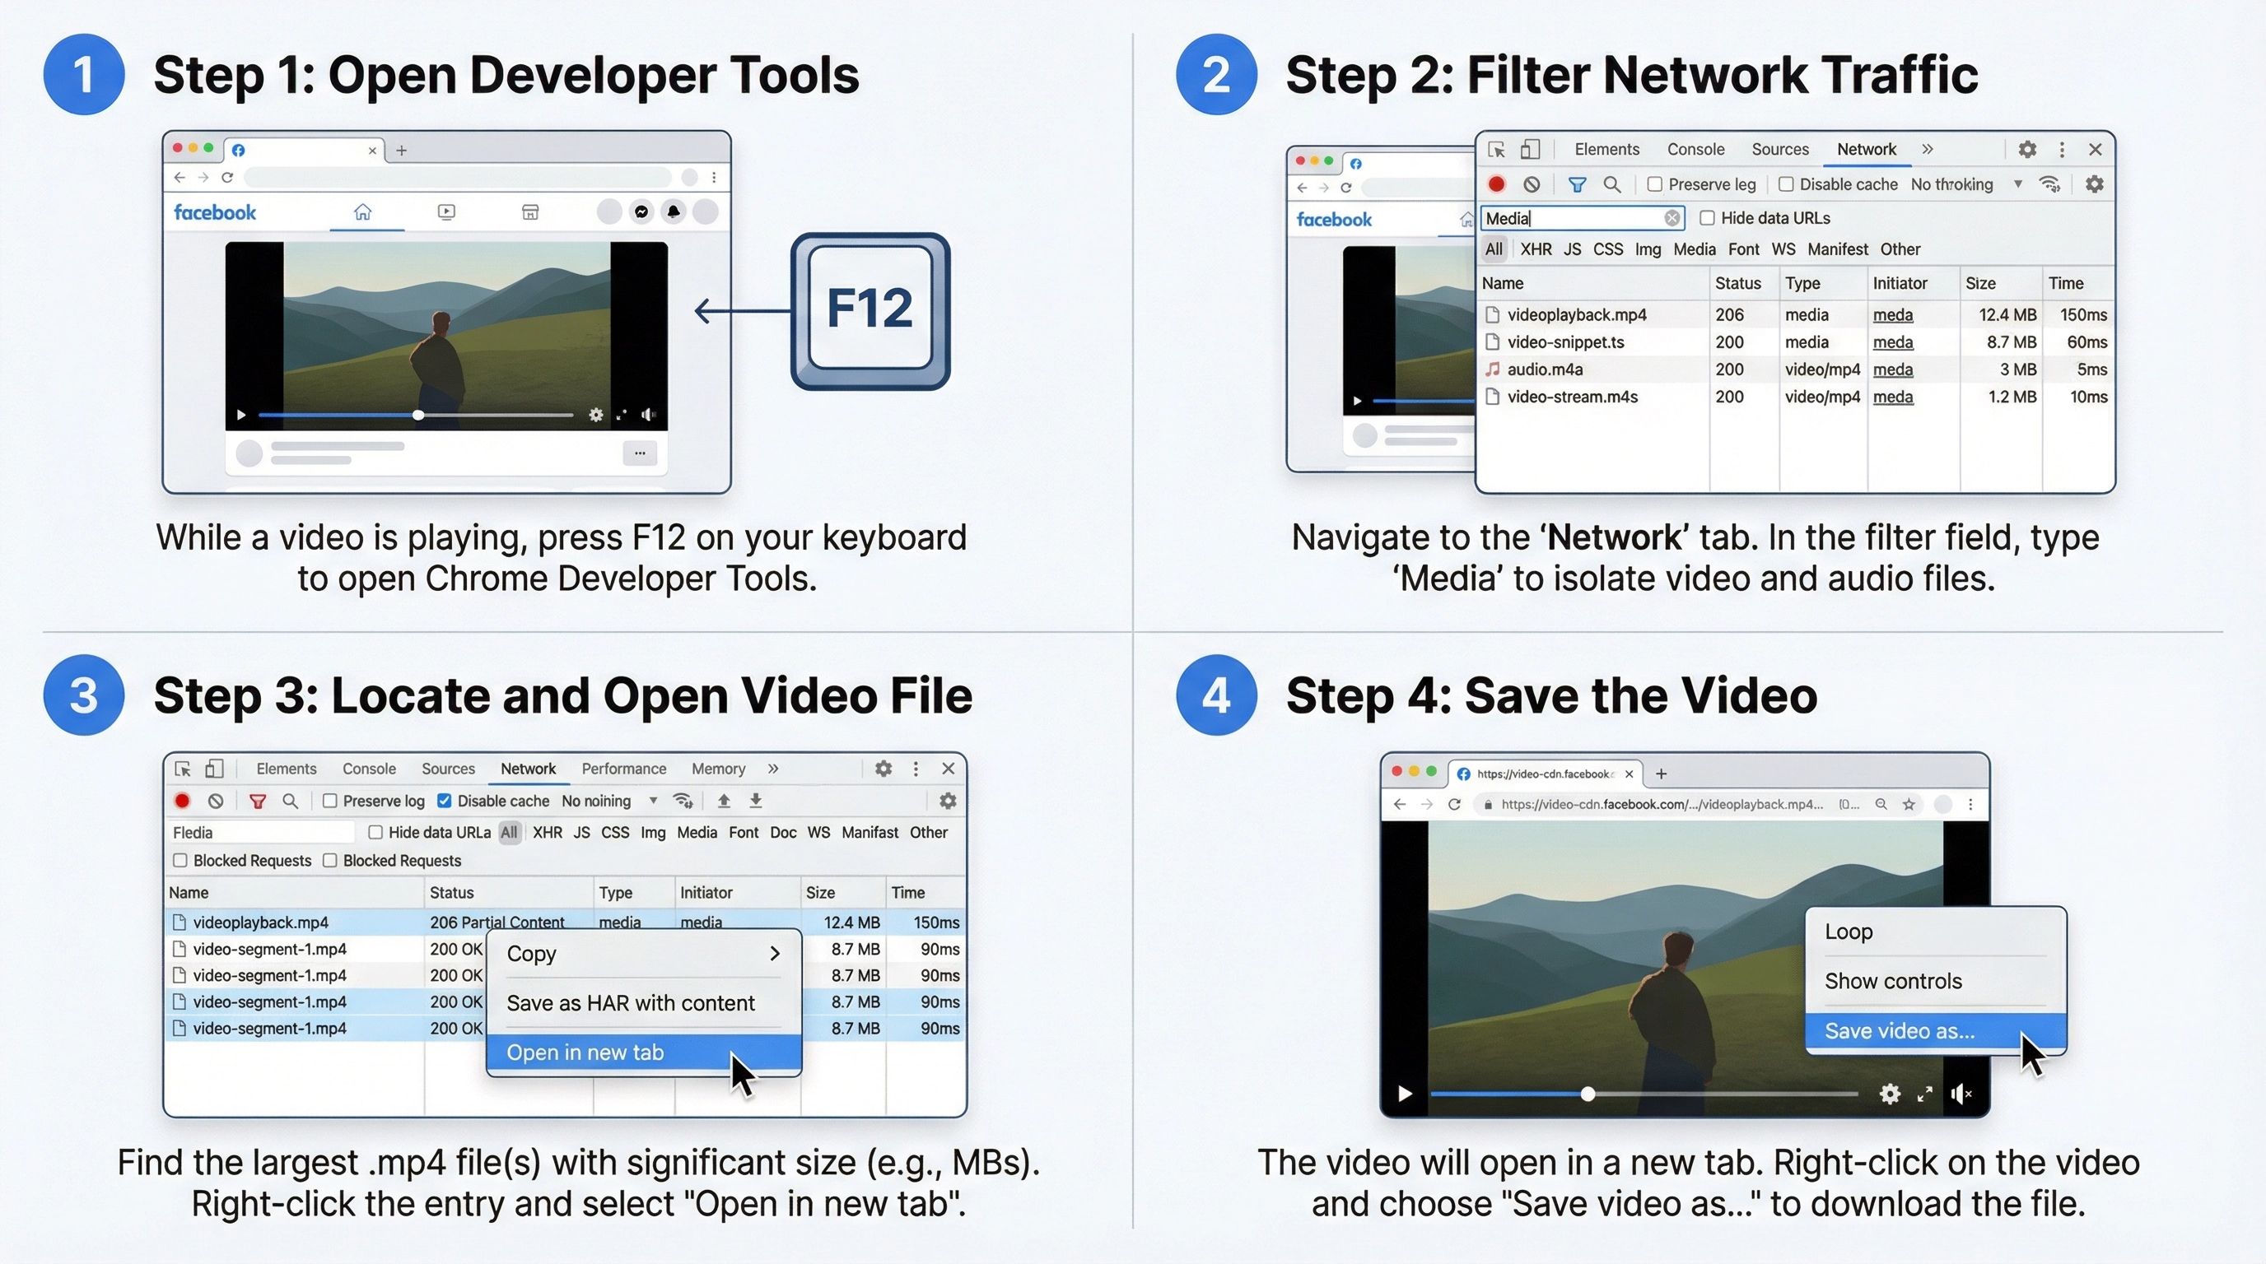This screenshot has width=2266, height=1264.
Task: Toggle the Hide data URLs checkbox
Action: click(1707, 218)
